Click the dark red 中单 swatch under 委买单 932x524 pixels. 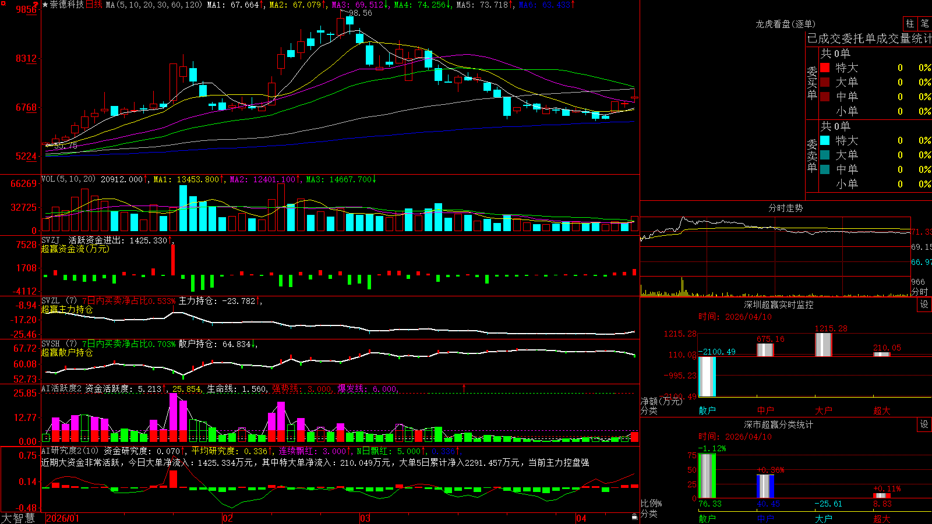[x=825, y=97]
